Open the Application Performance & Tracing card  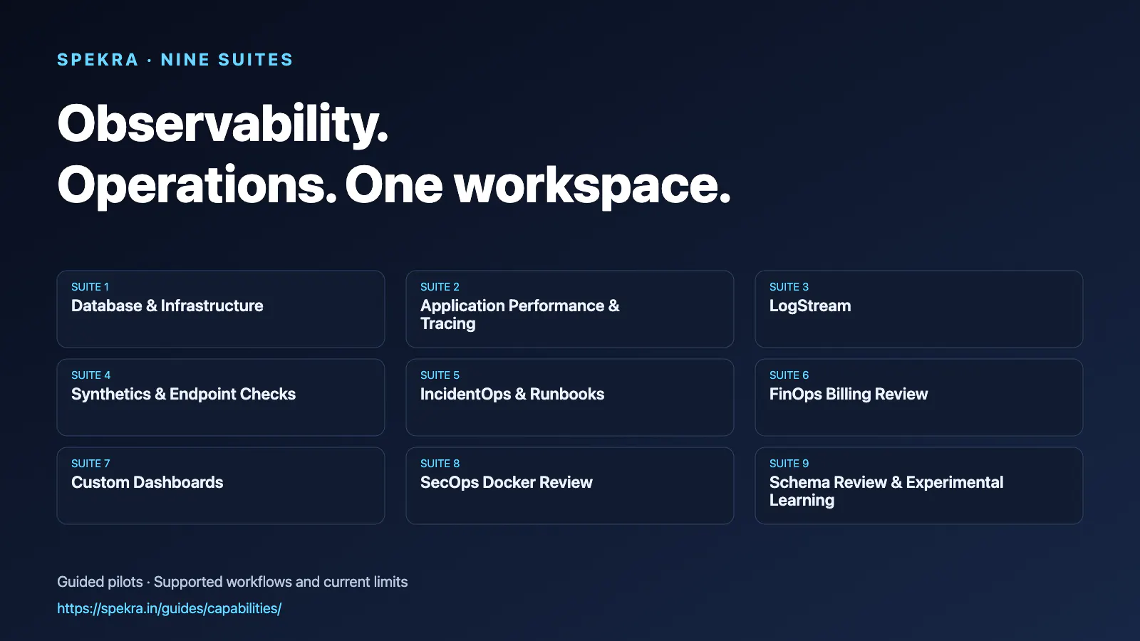click(x=570, y=309)
